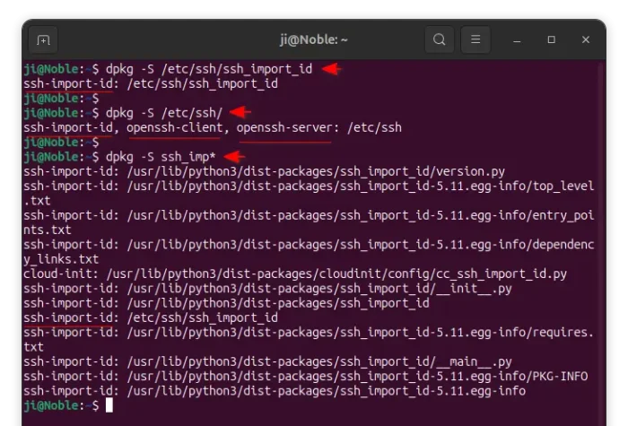The height and width of the screenshot is (426, 628).
Task: Maximize the terminal window
Action: click(552, 39)
